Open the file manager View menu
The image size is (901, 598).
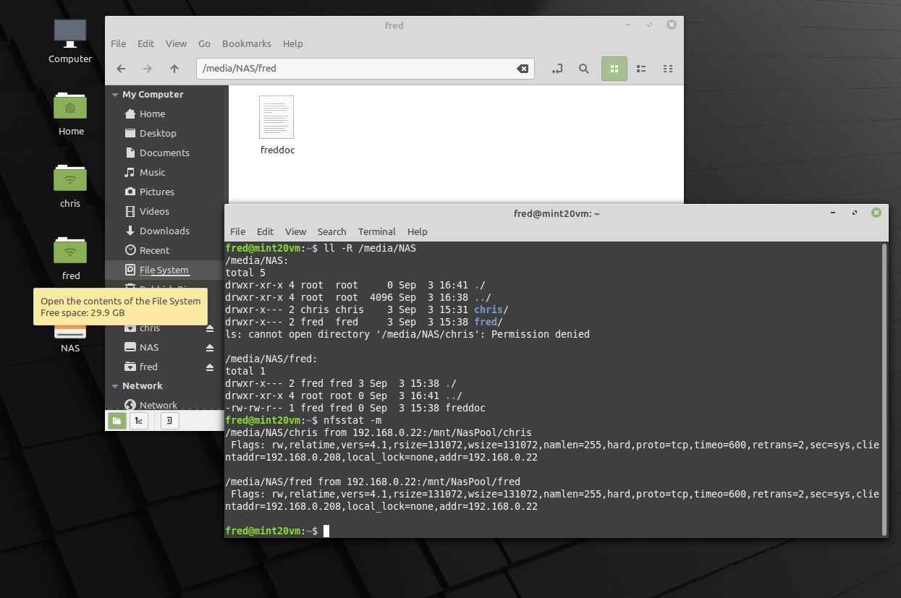[176, 44]
